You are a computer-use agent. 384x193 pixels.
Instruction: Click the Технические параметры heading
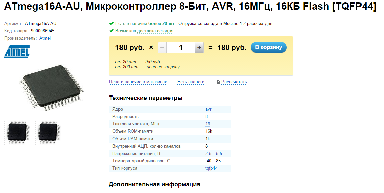[x=146, y=98]
